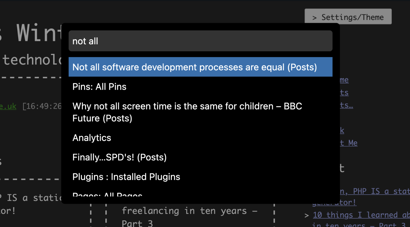Screen dimensions: 410x227
Task: Open the sidebar link ending in "k"
Action: point(342,131)
